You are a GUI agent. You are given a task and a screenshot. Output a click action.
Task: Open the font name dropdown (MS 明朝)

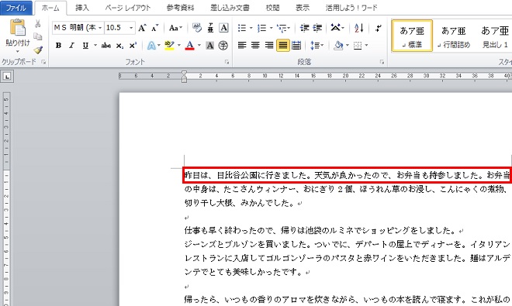tap(100, 28)
